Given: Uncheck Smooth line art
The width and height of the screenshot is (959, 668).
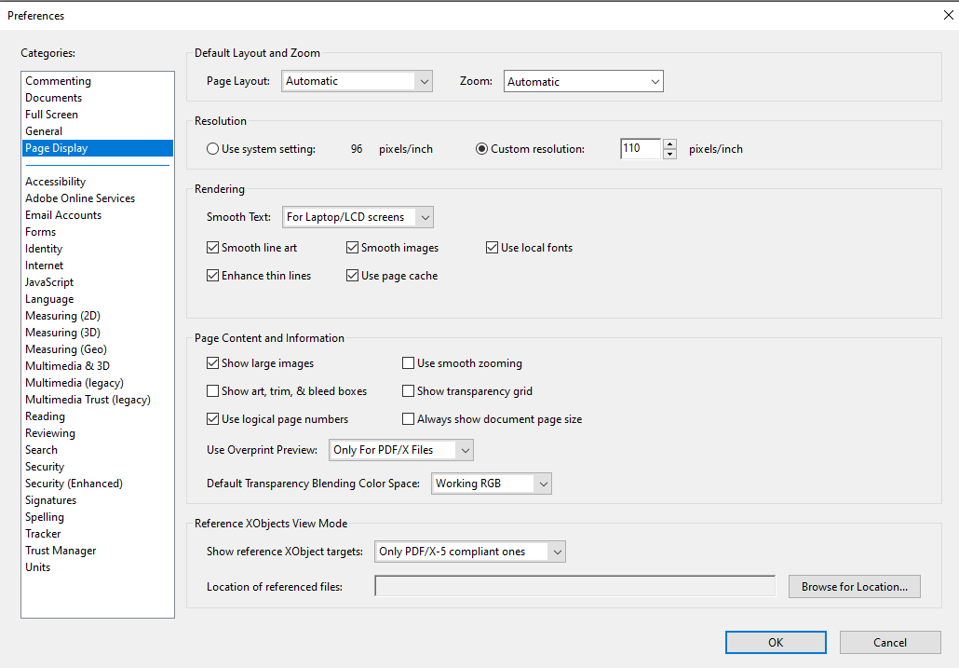Looking at the screenshot, I should click(213, 247).
